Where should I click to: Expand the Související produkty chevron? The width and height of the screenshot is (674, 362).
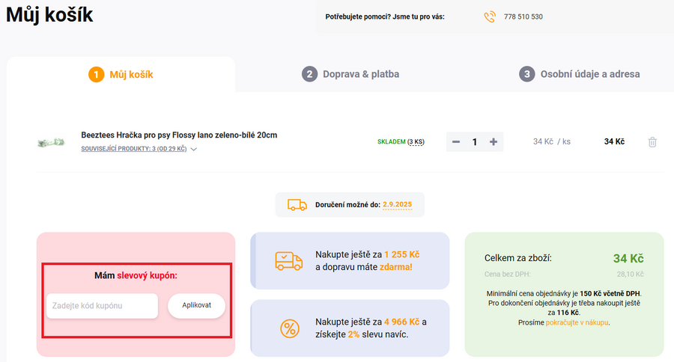click(194, 150)
